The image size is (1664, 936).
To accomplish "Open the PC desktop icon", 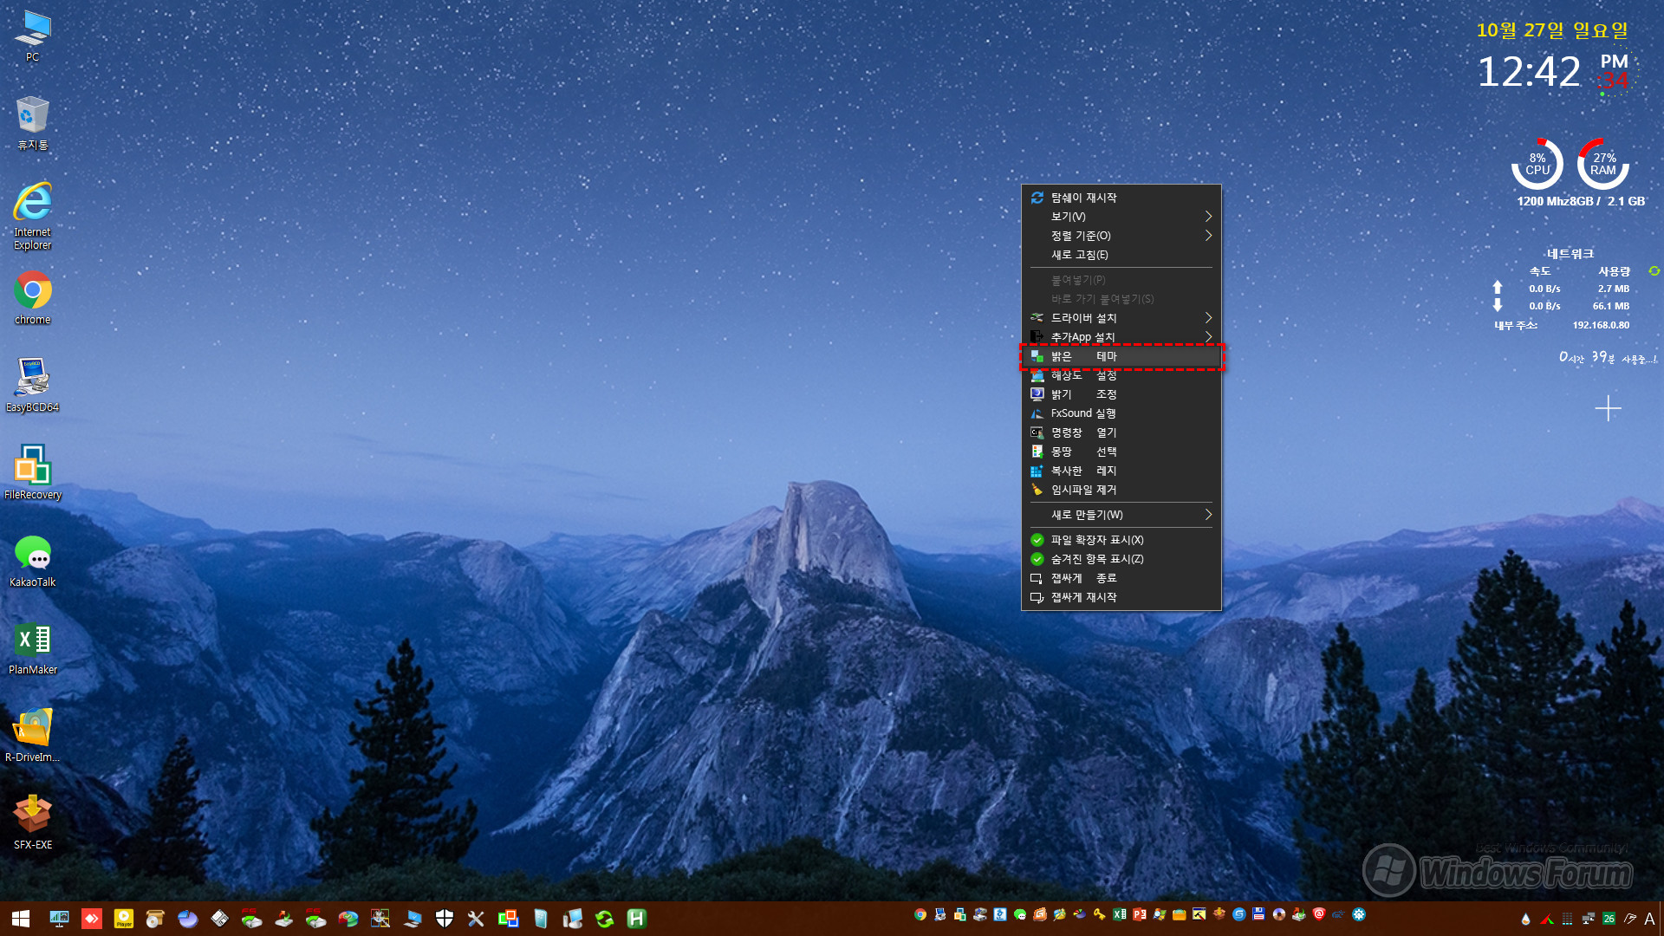I will (x=32, y=36).
